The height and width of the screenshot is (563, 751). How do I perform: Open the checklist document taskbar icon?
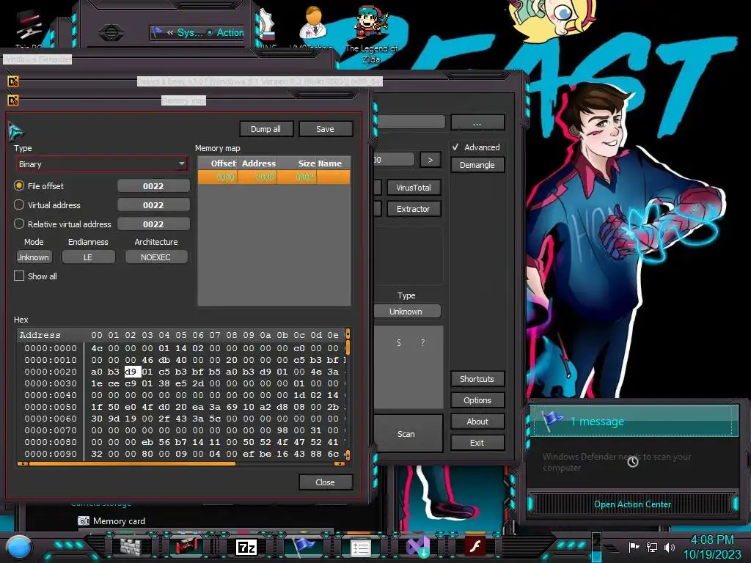(x=360, y=548)
